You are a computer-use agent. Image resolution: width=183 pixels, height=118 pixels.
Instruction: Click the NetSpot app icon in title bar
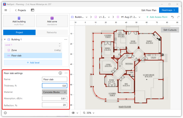(4, 4)
